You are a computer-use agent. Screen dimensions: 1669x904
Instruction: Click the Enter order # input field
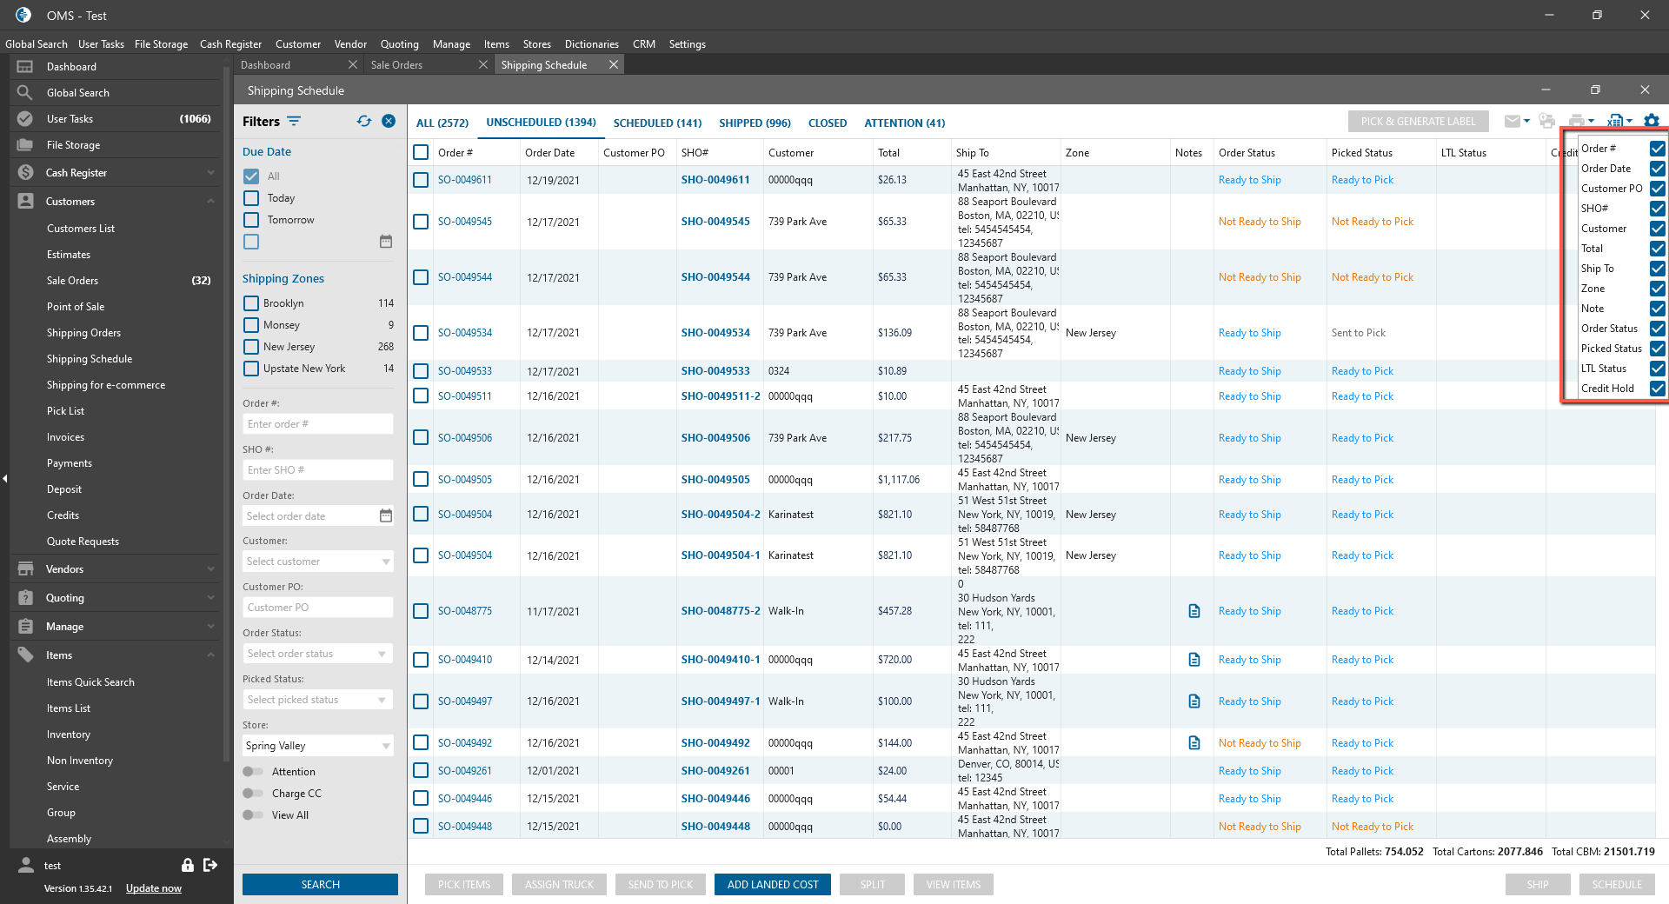(317, 424)
